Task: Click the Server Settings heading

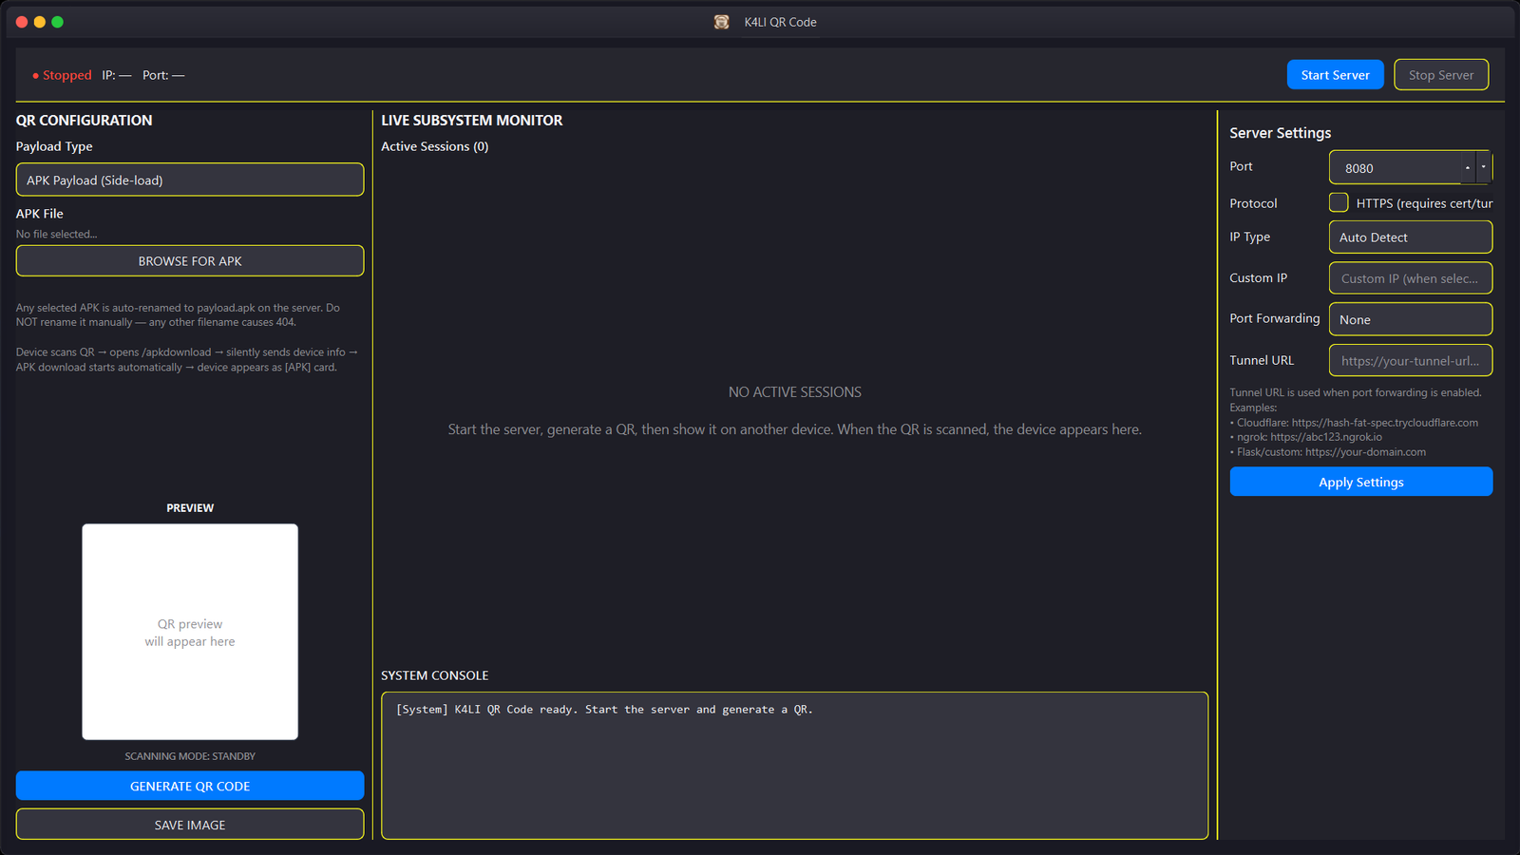Action: (1281, 133)
